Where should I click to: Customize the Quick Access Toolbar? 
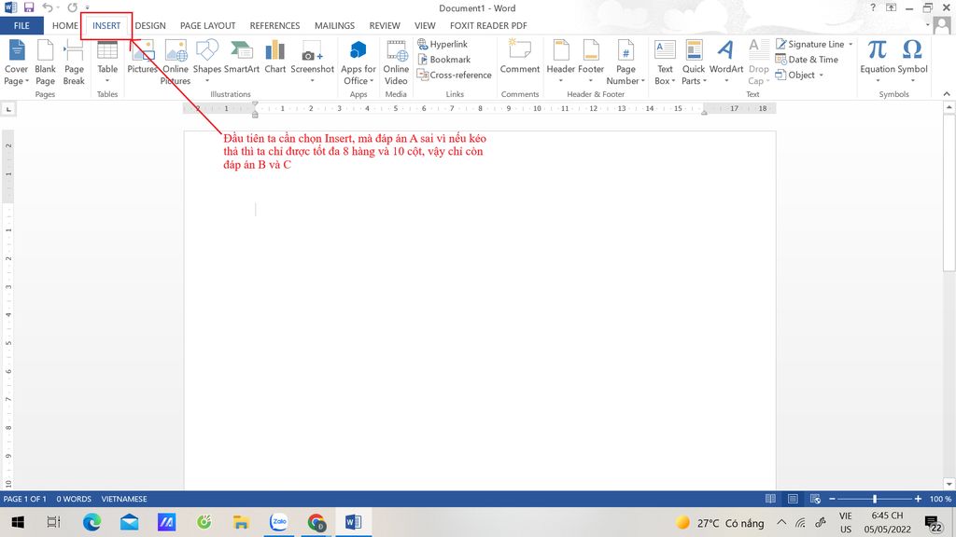point(87,7)
